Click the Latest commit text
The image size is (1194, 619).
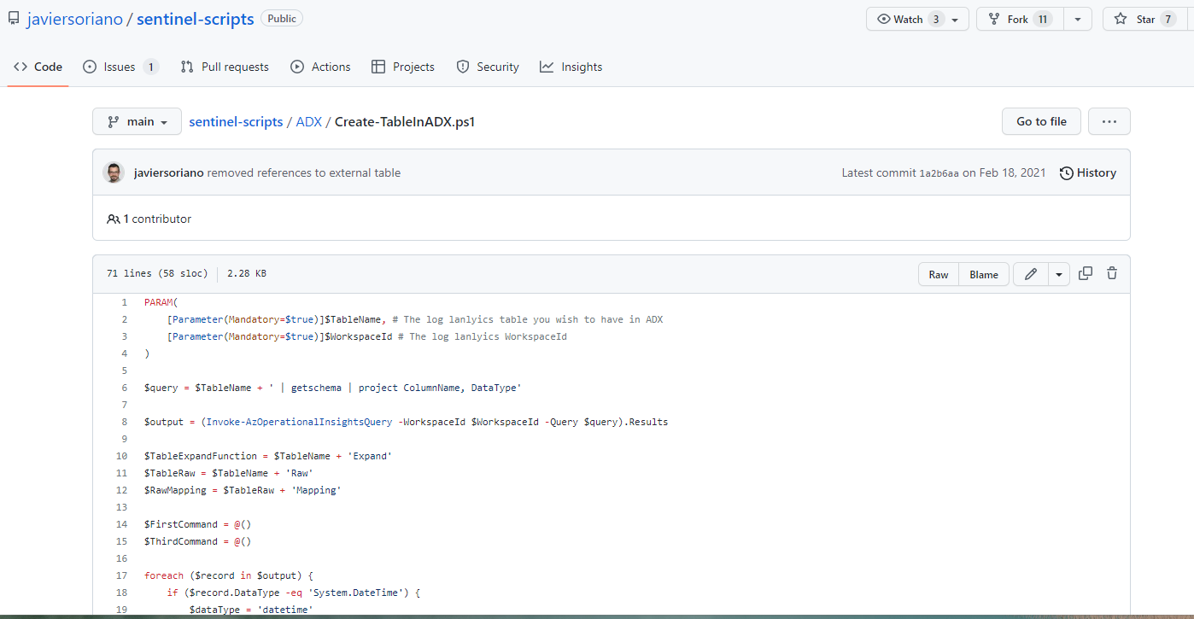(879, 172)
